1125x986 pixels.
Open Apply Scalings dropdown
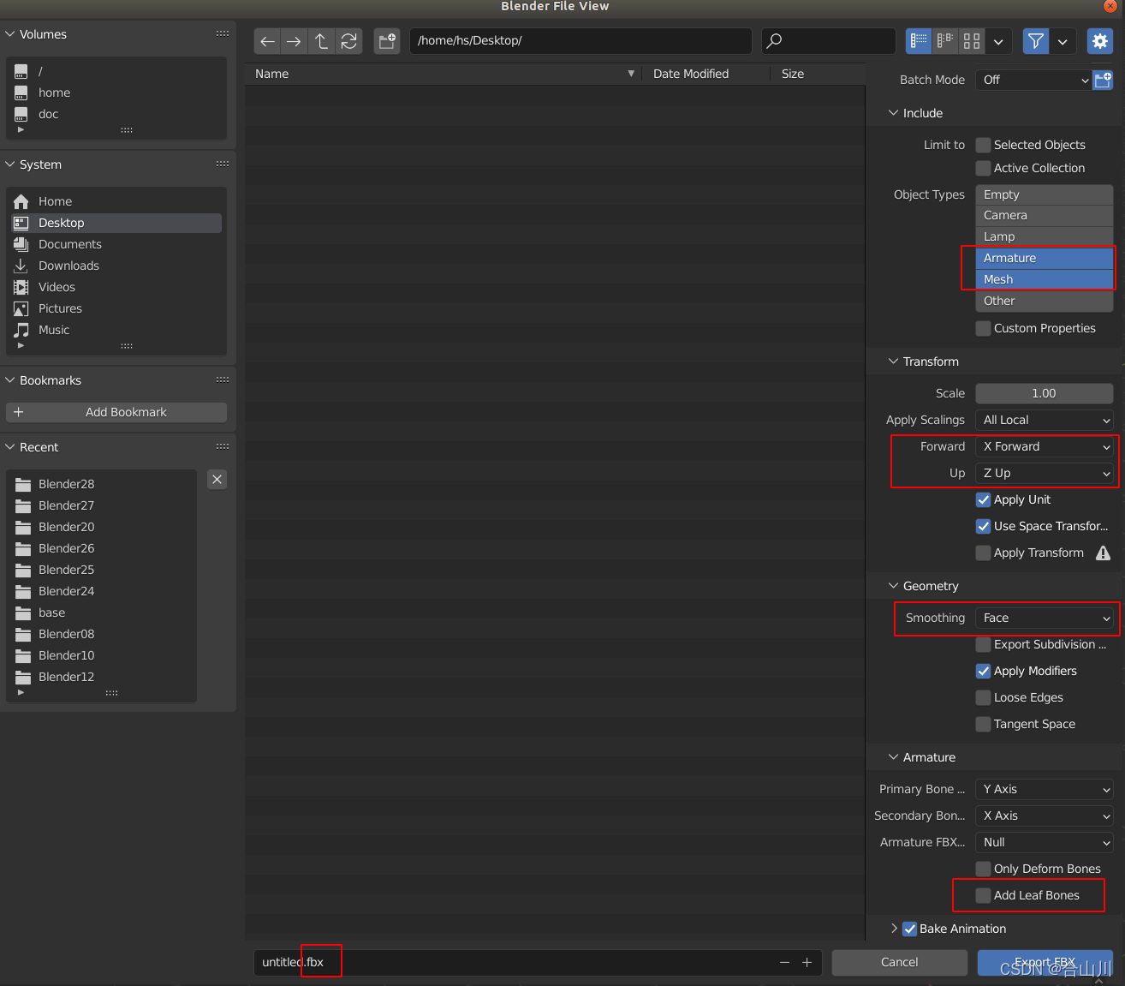click(1045, 421)
